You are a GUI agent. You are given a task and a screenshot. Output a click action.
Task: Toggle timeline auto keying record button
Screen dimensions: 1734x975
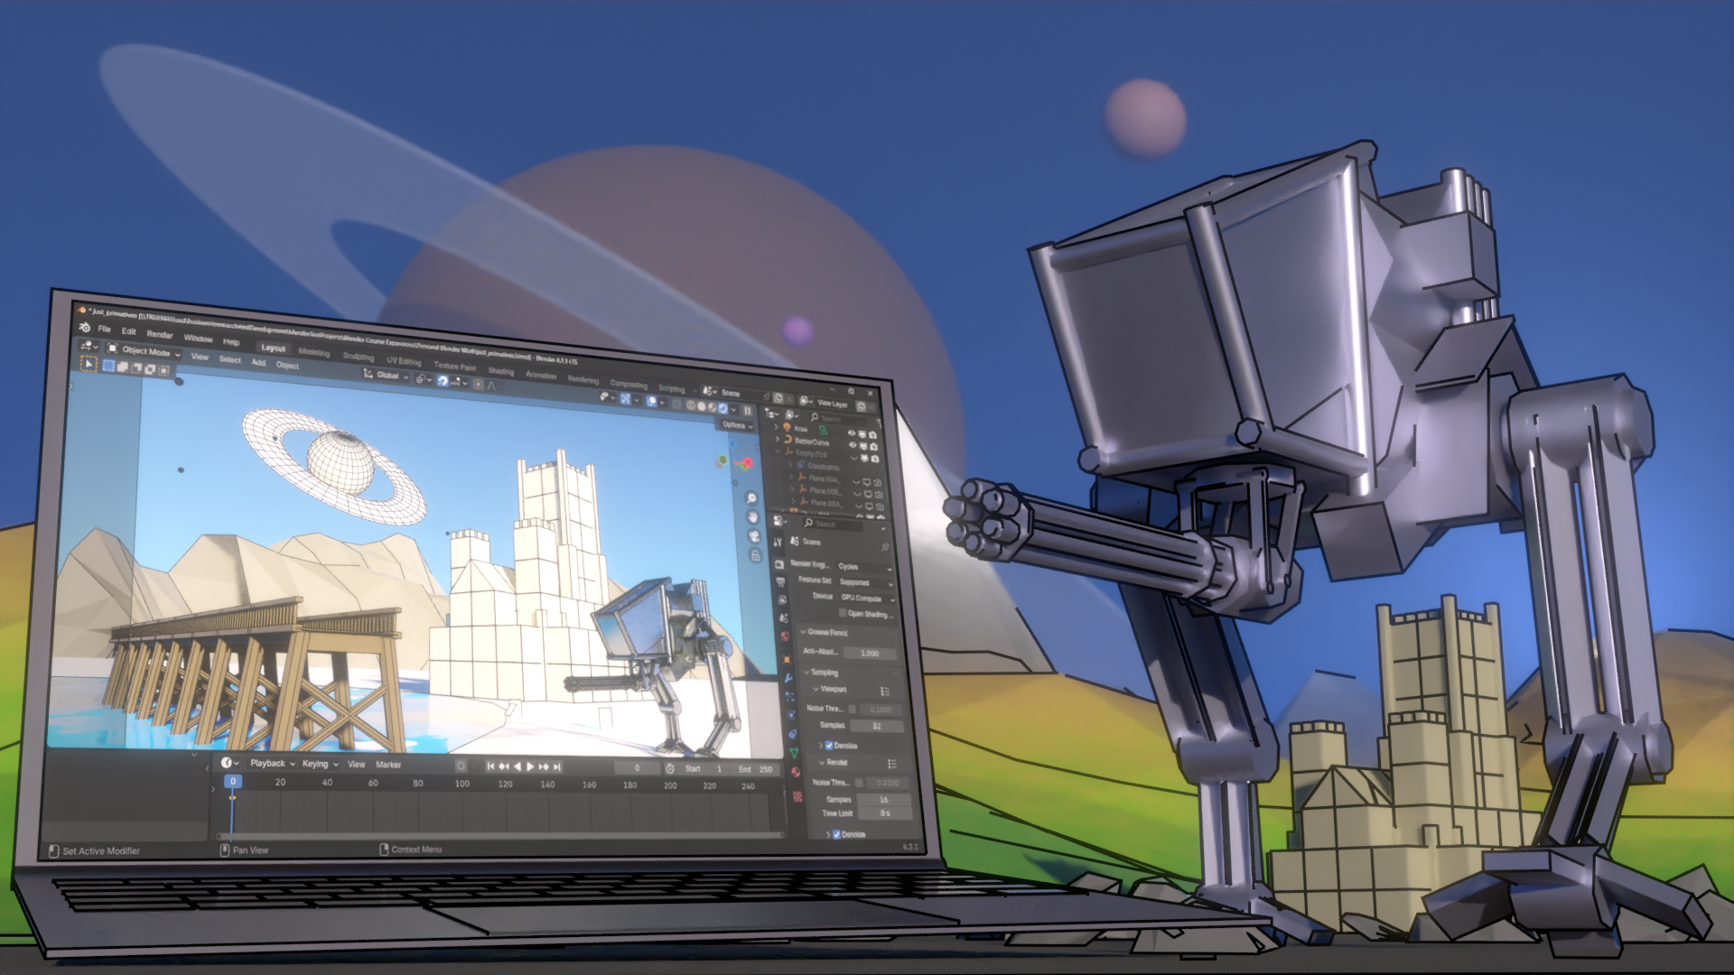[461, 766]
